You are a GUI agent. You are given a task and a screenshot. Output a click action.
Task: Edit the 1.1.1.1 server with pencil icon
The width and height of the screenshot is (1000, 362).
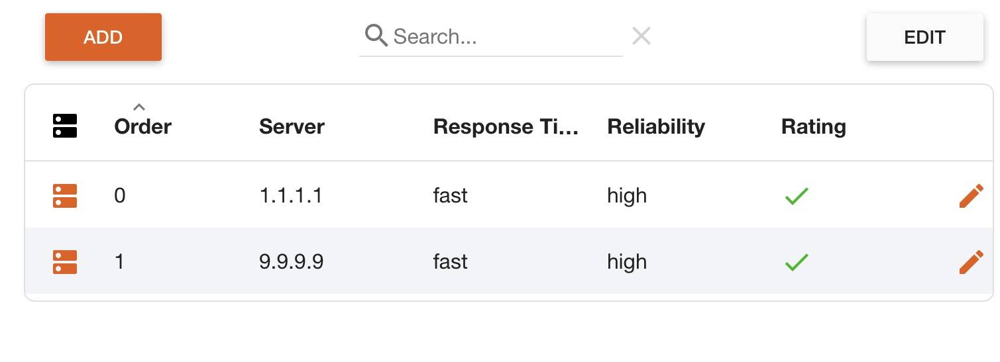(971, 196)
